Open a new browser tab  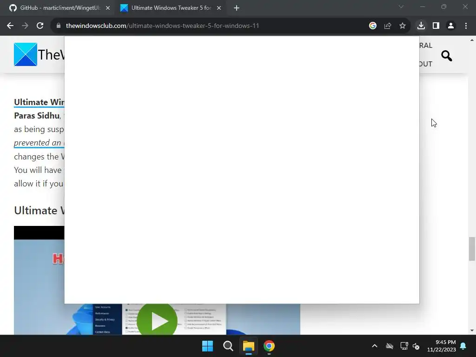coord(237,8)
